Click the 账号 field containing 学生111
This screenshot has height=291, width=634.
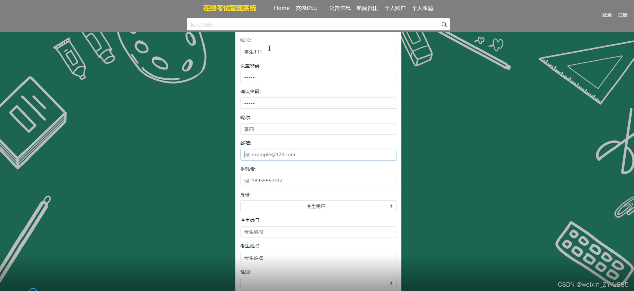click(318, 52)
